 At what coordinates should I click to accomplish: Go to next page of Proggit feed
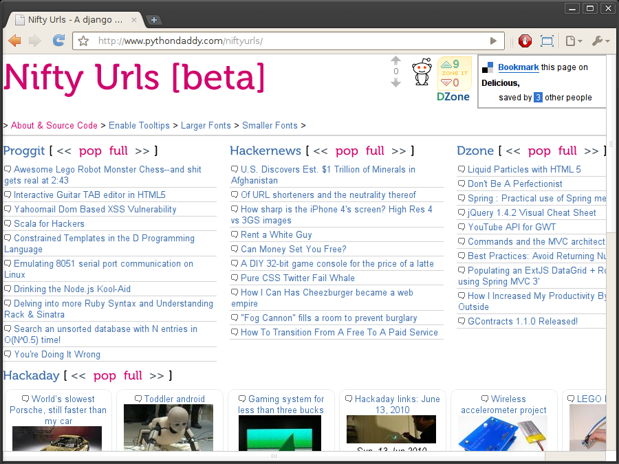(x=142, y=151)
